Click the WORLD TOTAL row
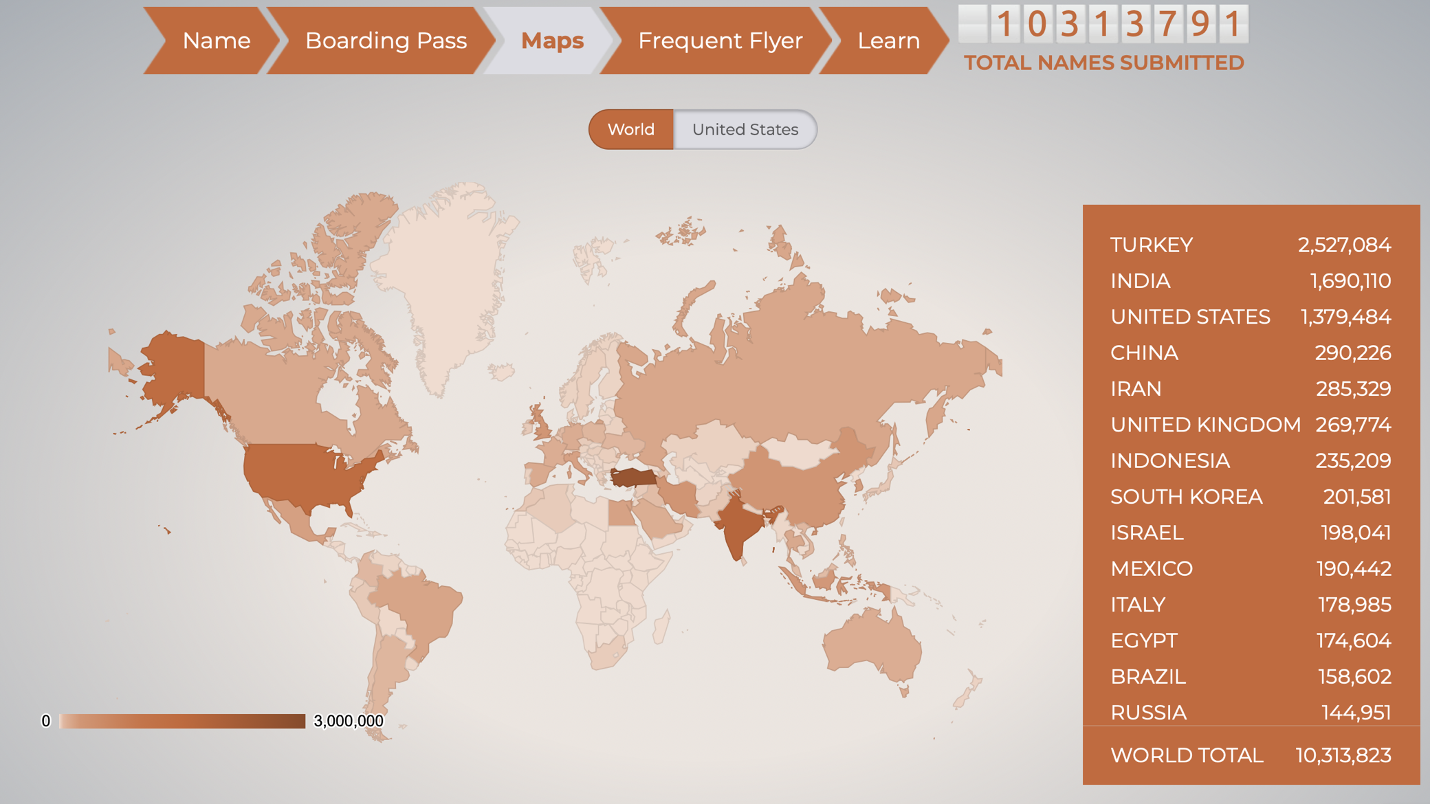This screenshot has width=1430, height=804. coord(1250,755)
